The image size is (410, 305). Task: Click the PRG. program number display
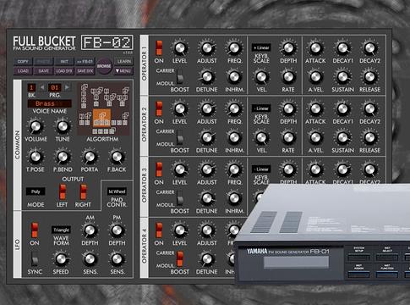click(x=55, y=87)
